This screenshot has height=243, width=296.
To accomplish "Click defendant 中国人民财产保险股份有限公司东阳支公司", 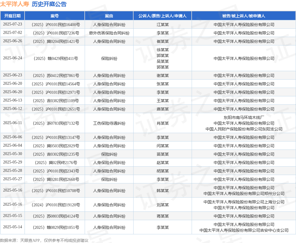I will click(x=244, y=129).
